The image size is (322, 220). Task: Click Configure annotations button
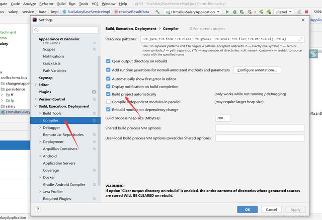[x=257, y=70]
